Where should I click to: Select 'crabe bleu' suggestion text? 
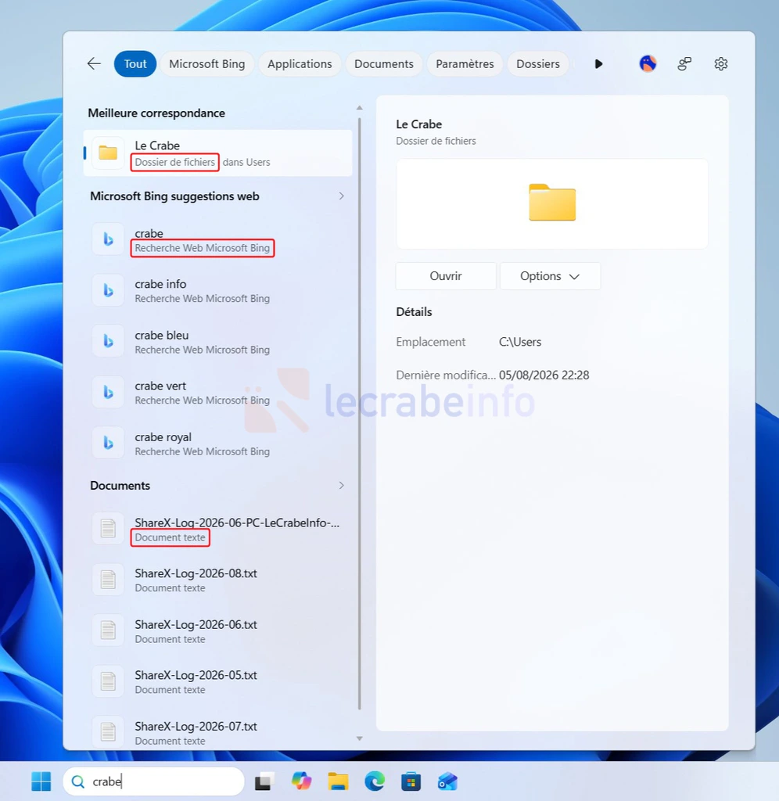click(161, 335)
